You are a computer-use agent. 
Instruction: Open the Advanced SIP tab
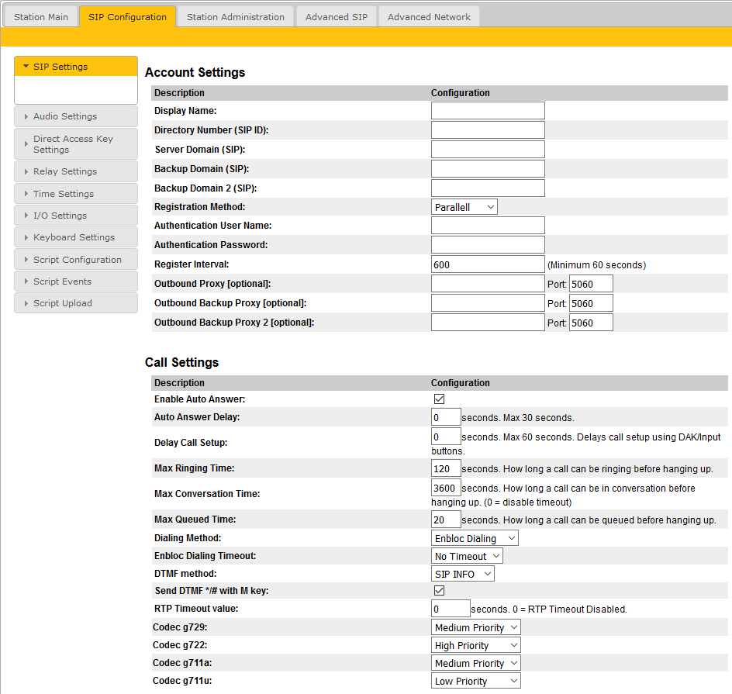pos(336,17)
